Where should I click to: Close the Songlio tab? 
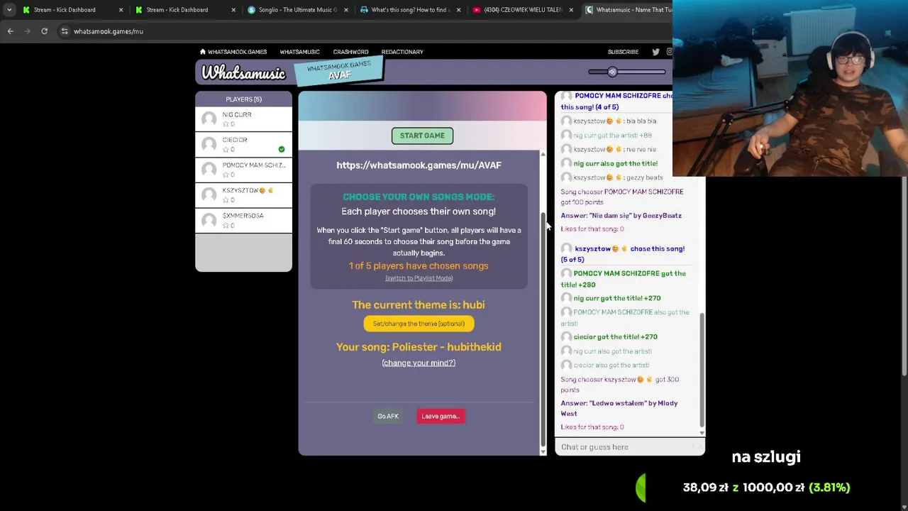point(346,10)
